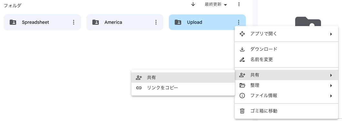Reverse sort direction with the down arrow

click(193, 5)
